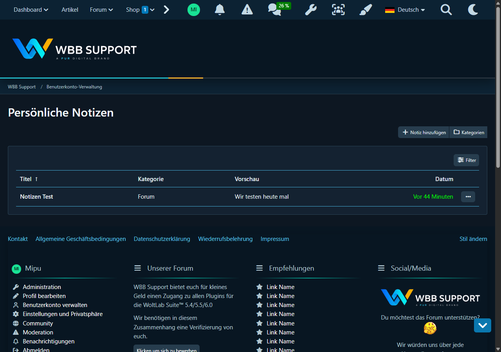Select Profil bearbeiten in footer menu
The image size is (501, 352).
[x=44, y=296]
